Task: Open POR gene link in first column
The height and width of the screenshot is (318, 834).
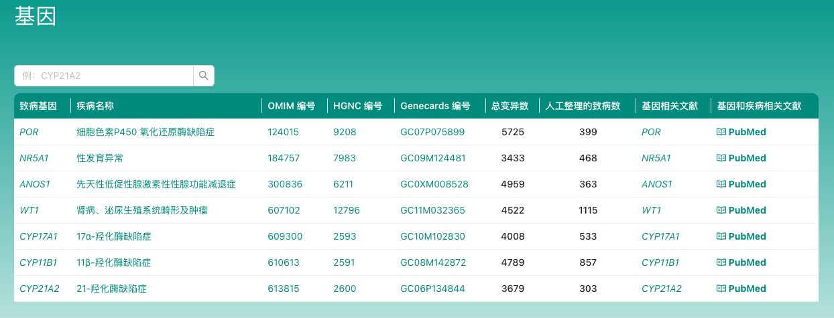Action: pos(29,132)
